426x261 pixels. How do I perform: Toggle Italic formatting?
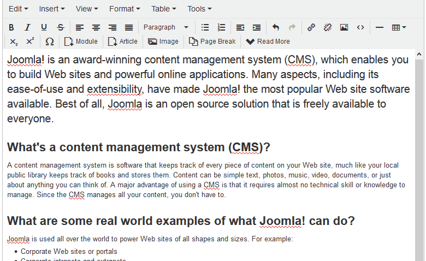point(27,27)
